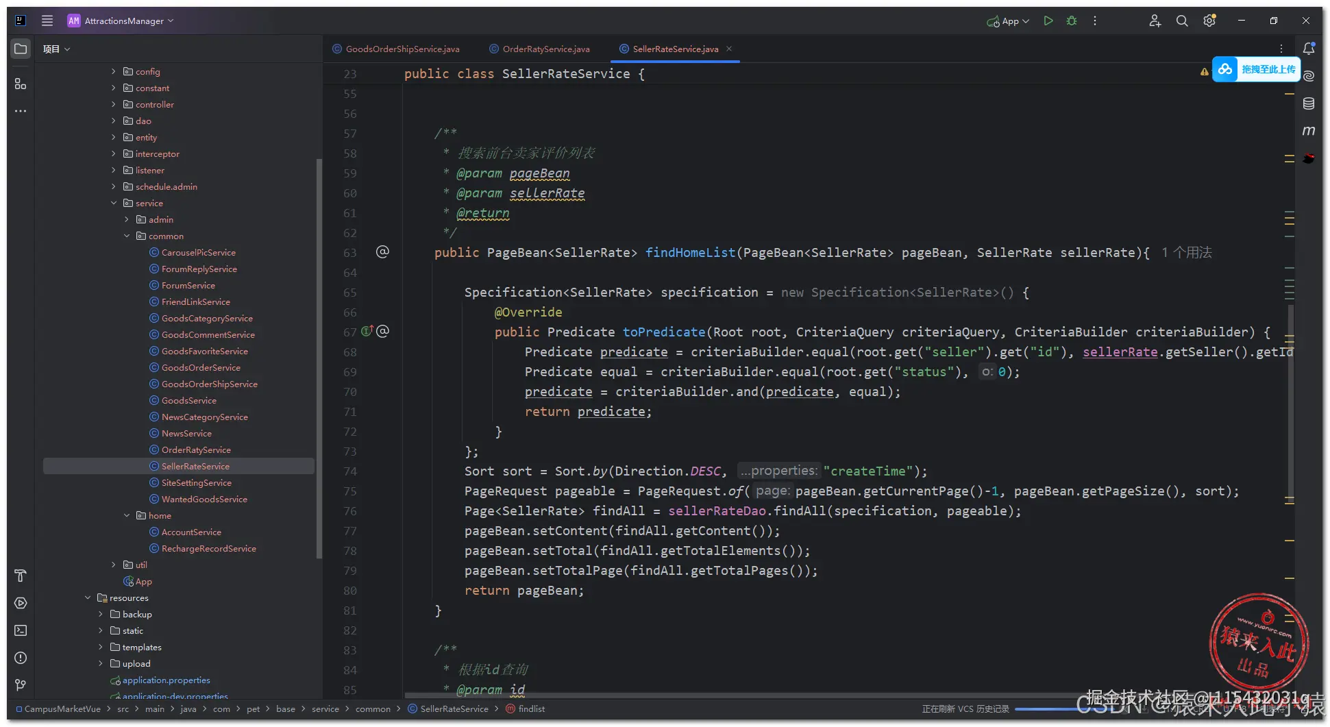Viewport: 1330px width, 727px height.
Task: Click the gutter icon on line 63
Action: [382, 251]
